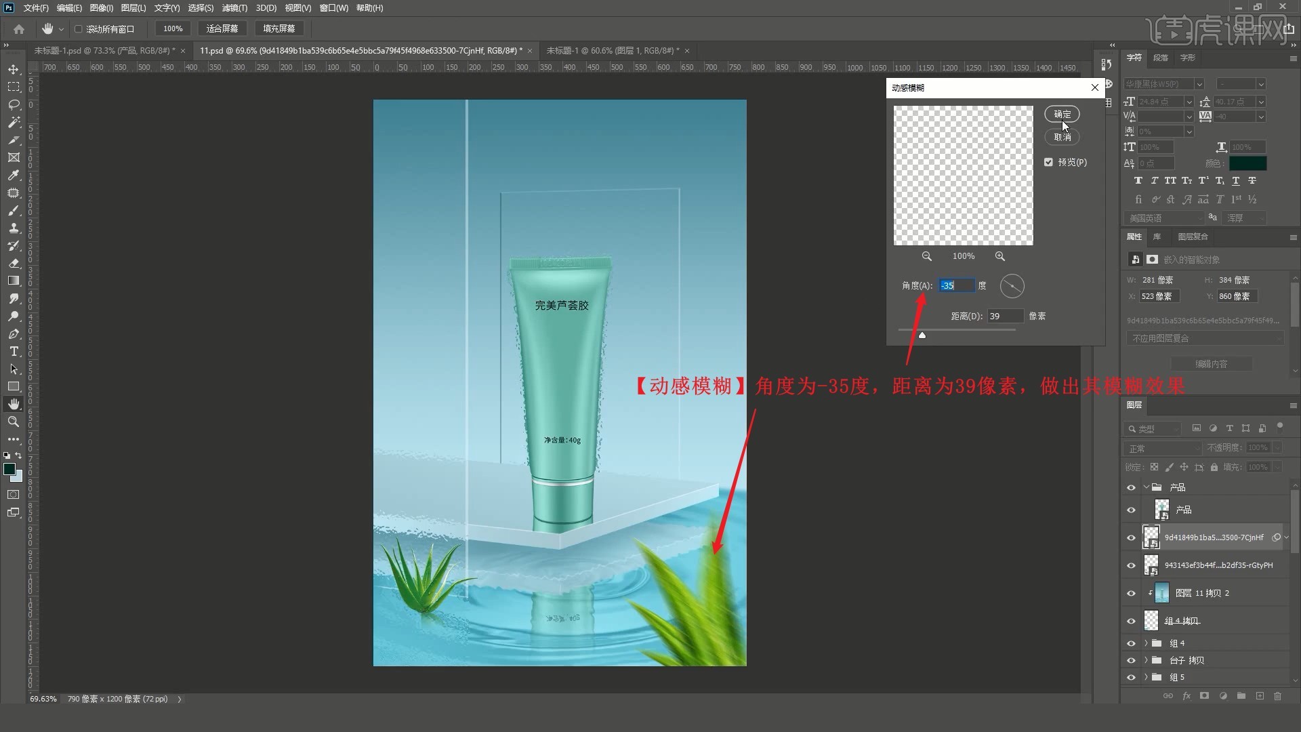1301x732 pixels.
Task: Collapse the 产品 layer group
Action: pos(1146,487)
